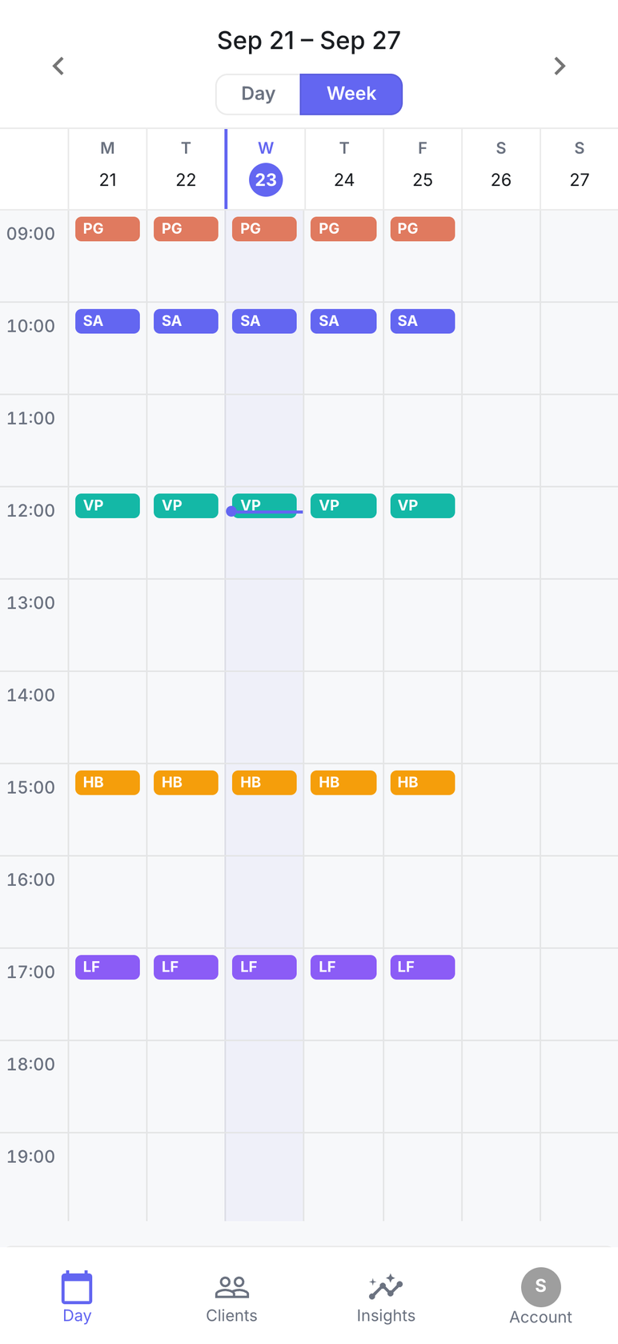618x1344 pixels.
Task: Select the Week view toggle
Action: 351,94
